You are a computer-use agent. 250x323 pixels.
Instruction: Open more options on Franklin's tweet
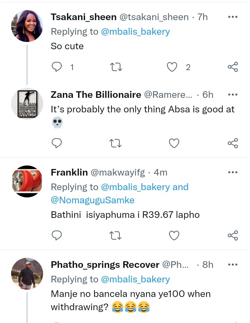[233, 172]
